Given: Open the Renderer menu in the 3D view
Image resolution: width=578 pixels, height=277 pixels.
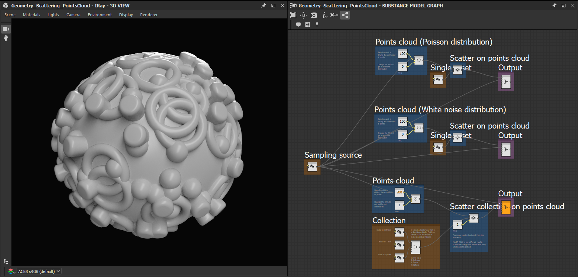Looking at the screenshot, I should pyautogui.click(x=149, y=15).
